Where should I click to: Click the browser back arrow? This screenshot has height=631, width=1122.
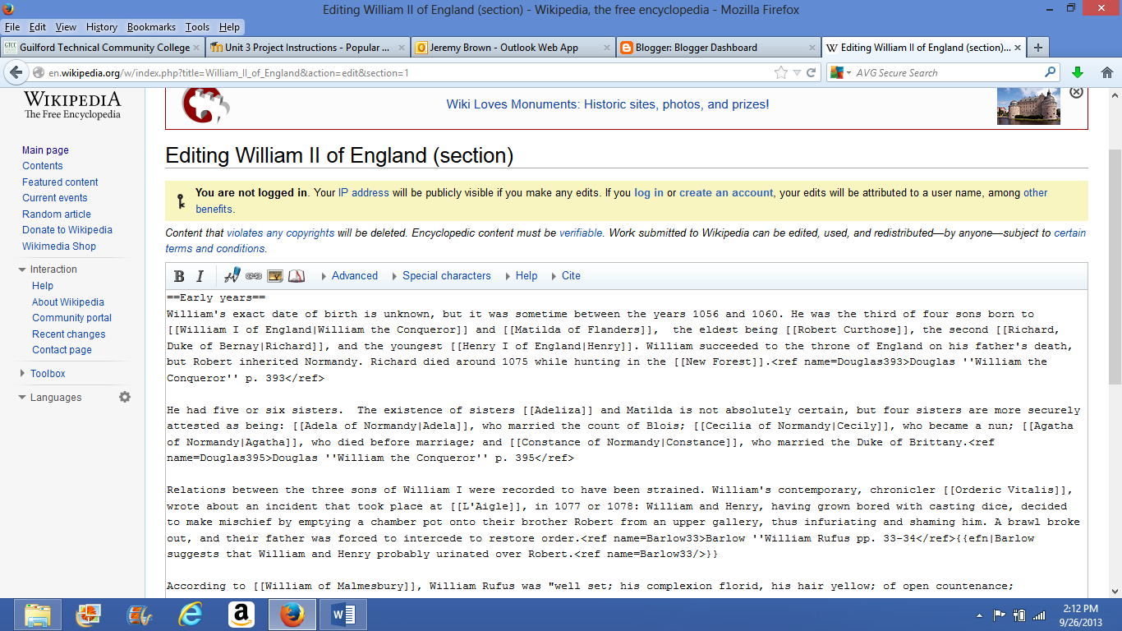[x=16, y=72]
